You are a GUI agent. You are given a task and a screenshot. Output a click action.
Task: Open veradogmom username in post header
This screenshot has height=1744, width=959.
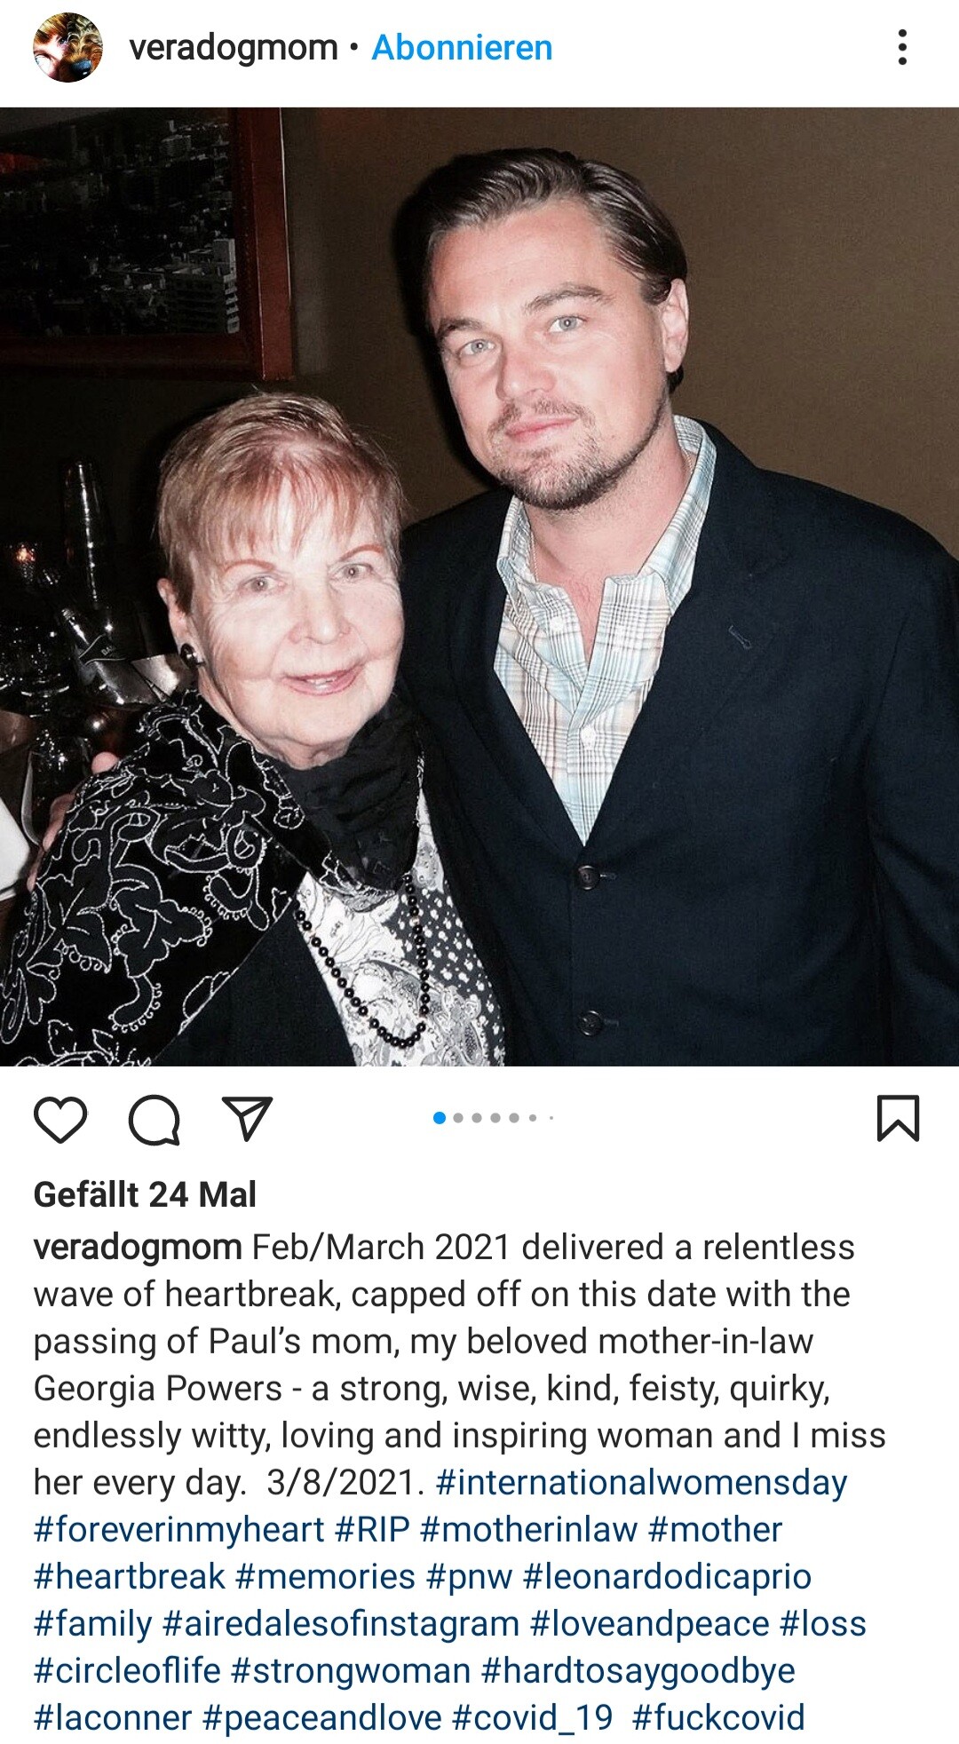point(234,48)
